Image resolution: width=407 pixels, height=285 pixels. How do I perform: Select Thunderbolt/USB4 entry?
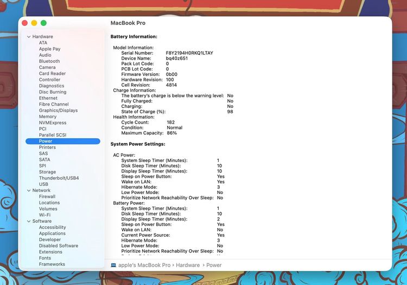point(59,178)
